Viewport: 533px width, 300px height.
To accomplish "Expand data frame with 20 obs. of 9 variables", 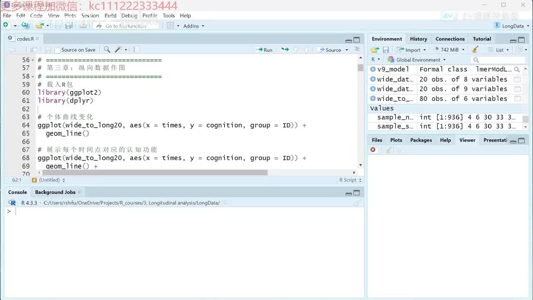I will coord(373,89).
